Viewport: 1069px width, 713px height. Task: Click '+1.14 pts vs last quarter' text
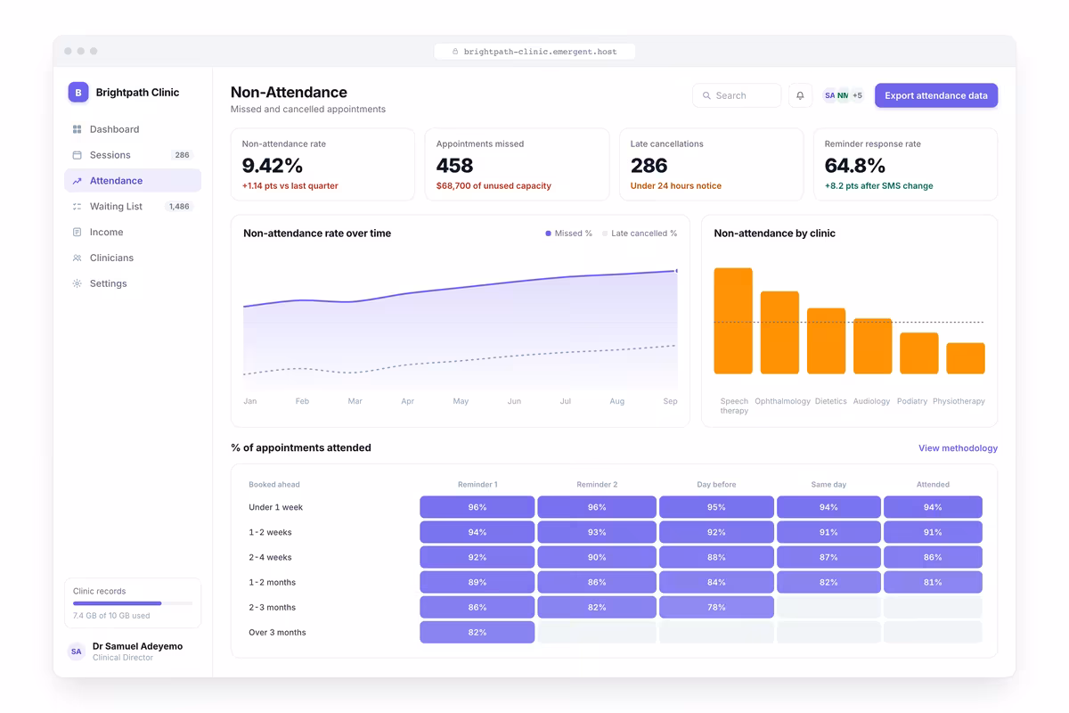pyautogui.click(x=290, y=186)
